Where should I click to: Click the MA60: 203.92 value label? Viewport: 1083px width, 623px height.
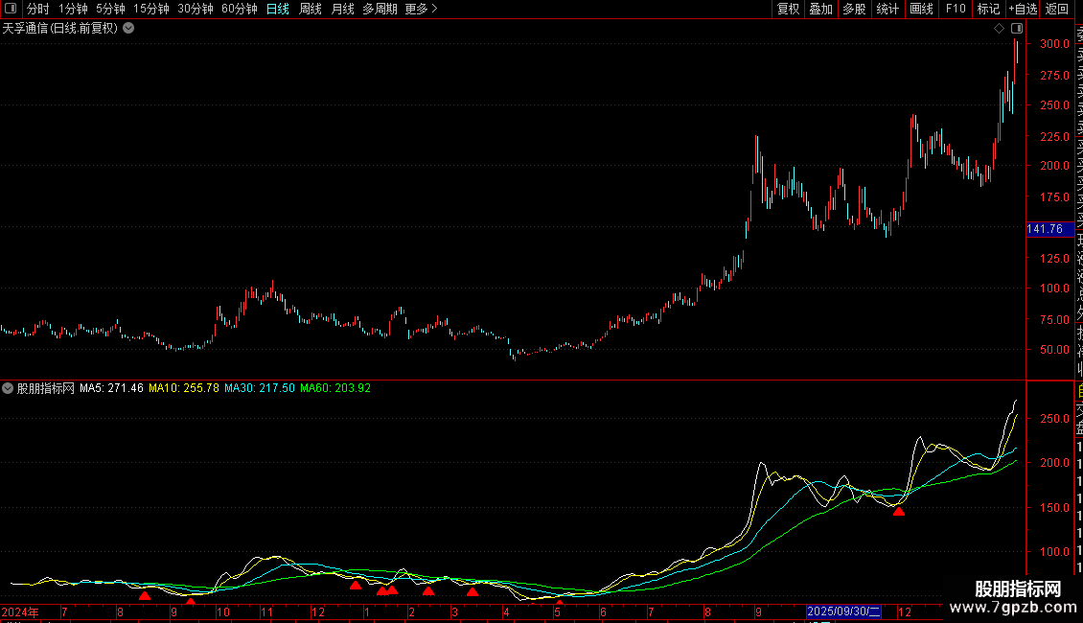(335, 388)
